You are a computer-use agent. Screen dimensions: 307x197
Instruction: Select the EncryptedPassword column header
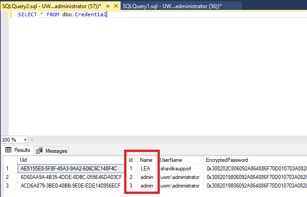pos(255,160)
